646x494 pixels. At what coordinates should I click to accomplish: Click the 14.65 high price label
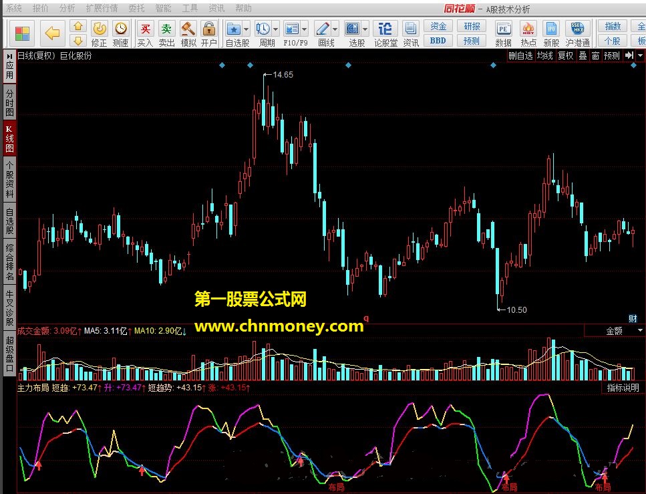[283, 75]
